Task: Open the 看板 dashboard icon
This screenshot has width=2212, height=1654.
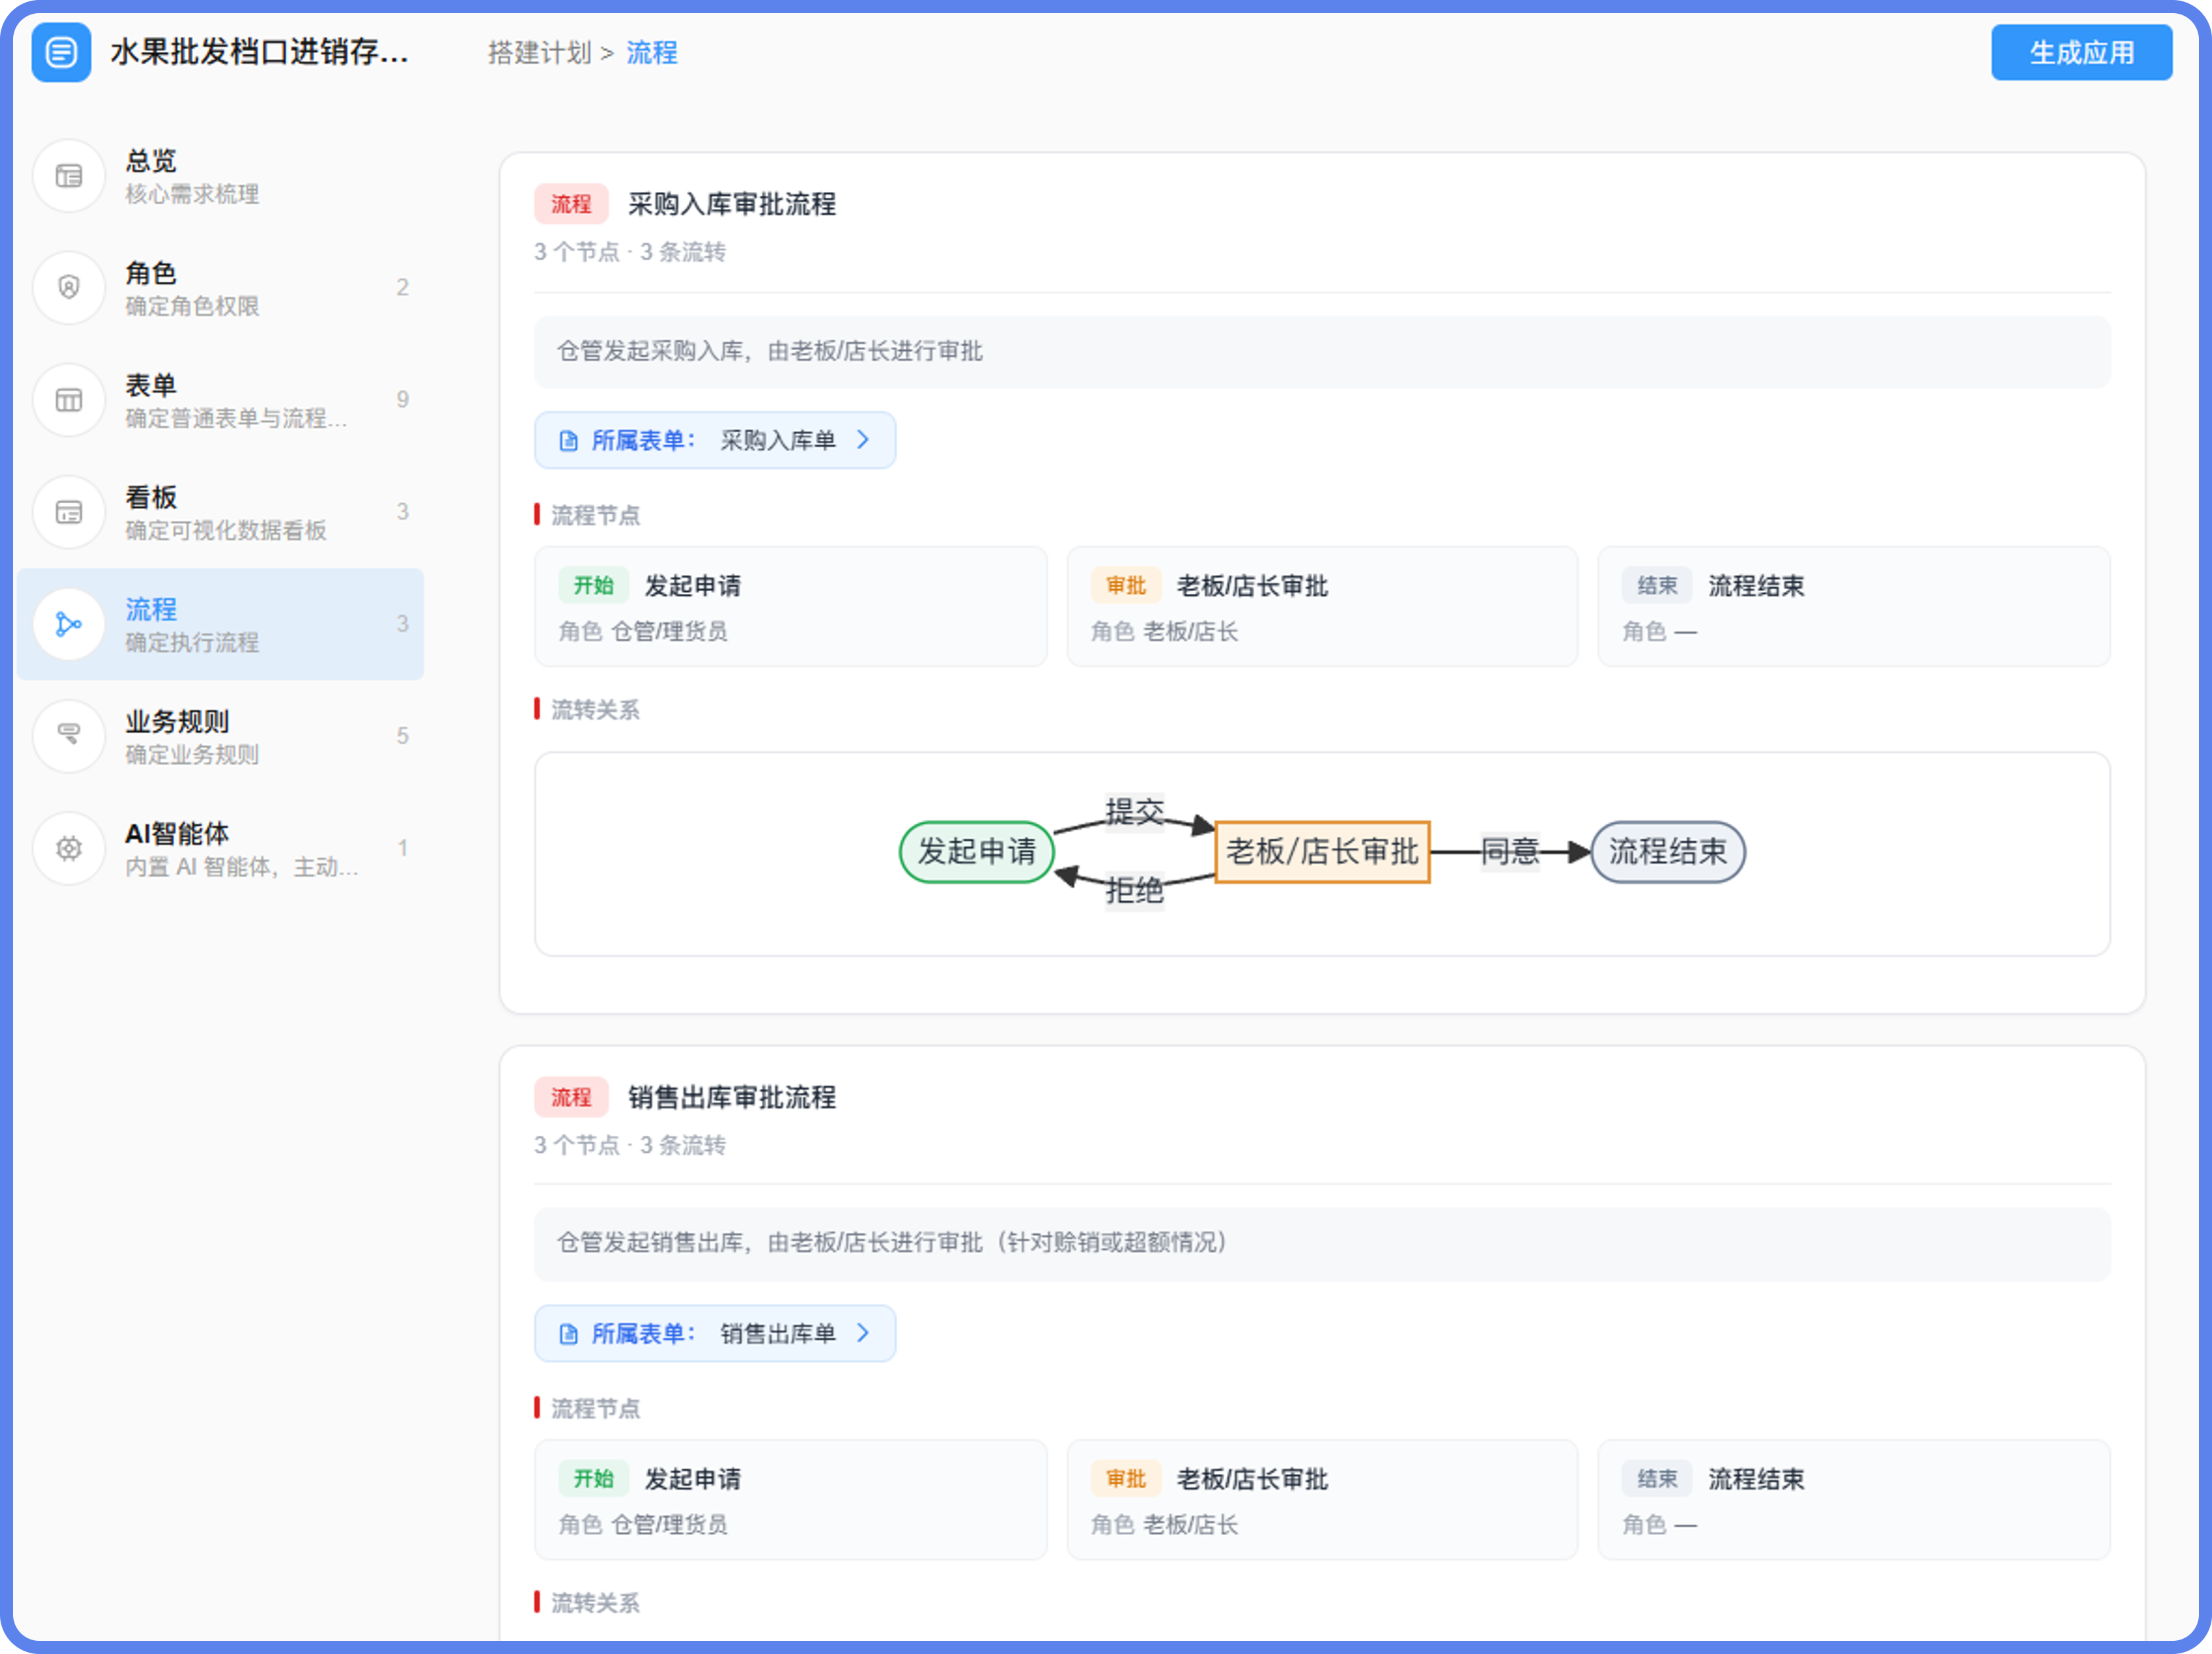Action: point(69,512)
